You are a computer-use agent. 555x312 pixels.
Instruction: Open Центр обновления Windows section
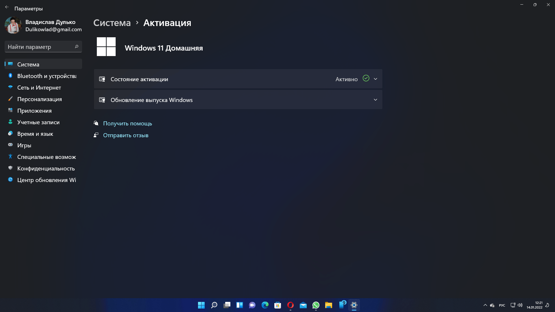[x=43, y=180]
